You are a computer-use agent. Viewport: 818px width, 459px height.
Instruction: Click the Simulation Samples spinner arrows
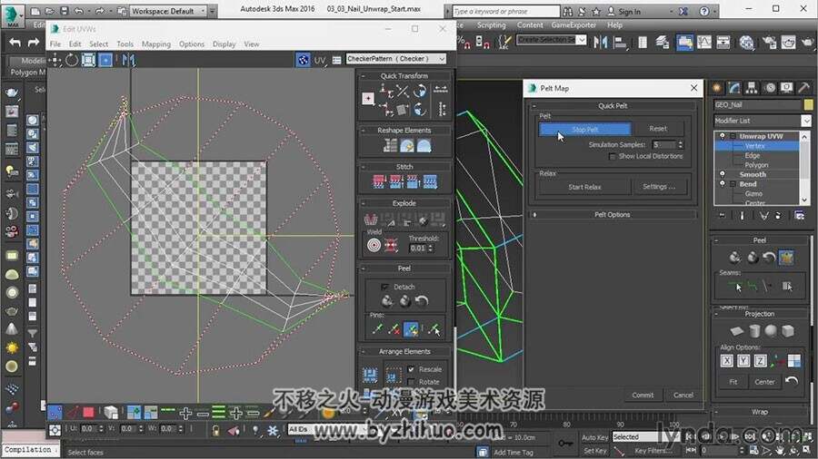680,144
